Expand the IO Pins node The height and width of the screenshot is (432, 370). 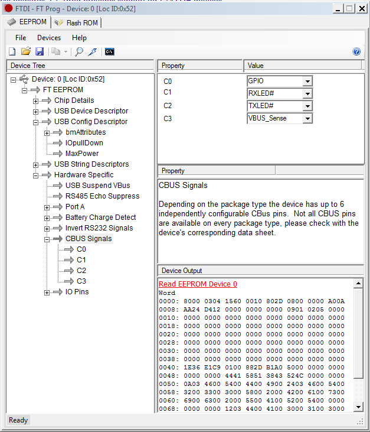click(x=47, y=293)
